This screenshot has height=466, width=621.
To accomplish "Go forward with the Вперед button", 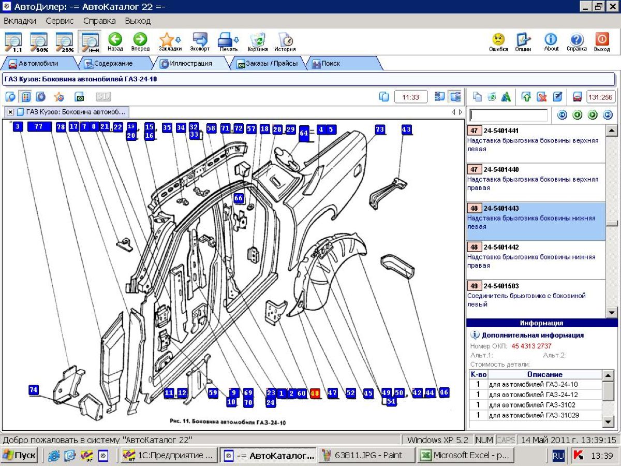I will (140, 42).
